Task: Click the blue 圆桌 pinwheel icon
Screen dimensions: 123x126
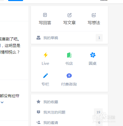Action: [x=93, y=55]
